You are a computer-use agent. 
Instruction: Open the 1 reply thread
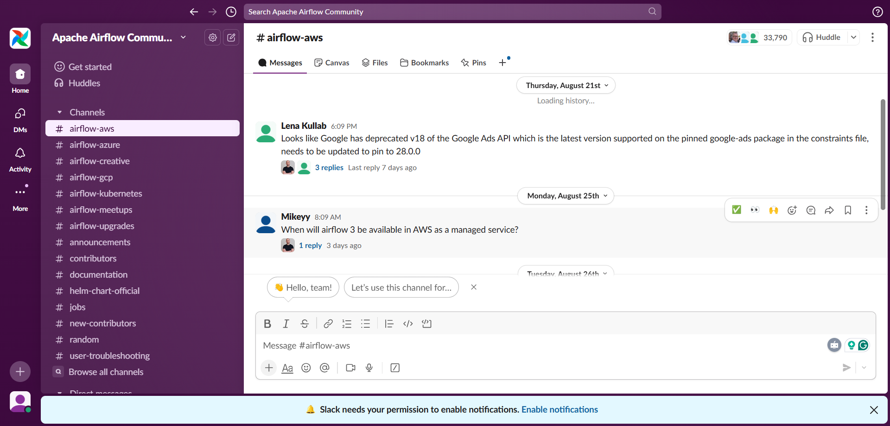310,245
